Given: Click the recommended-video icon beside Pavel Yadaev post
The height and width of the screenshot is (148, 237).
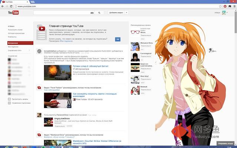Looking at the screenshot, I should pyautogui.click(x=39, y=88).
